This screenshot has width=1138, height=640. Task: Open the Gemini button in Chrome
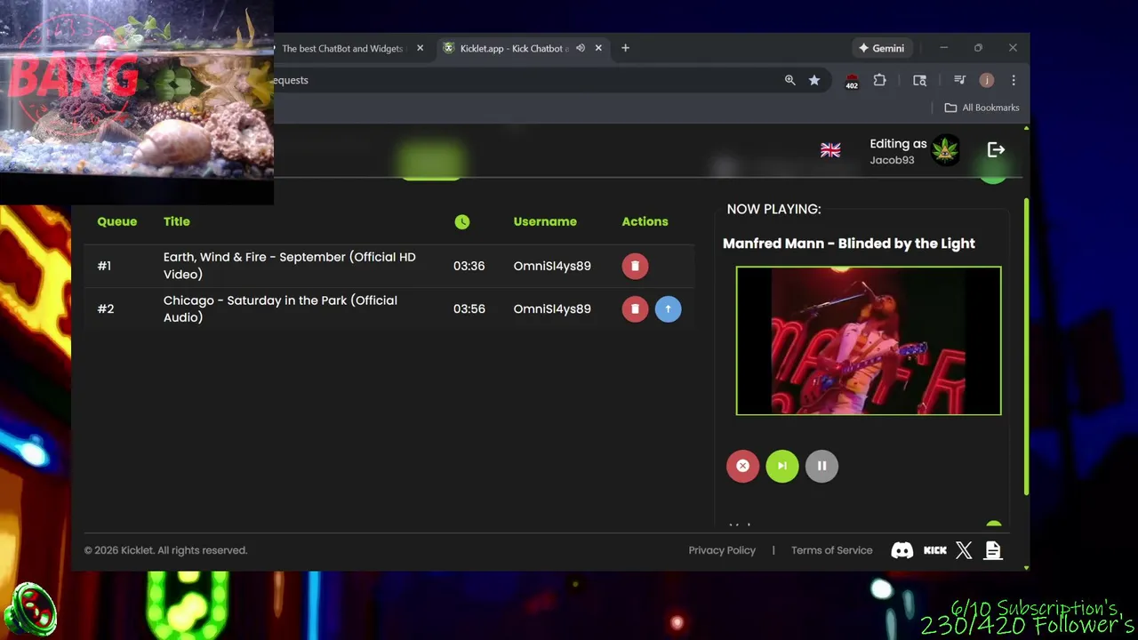click(x=881, y=48)
